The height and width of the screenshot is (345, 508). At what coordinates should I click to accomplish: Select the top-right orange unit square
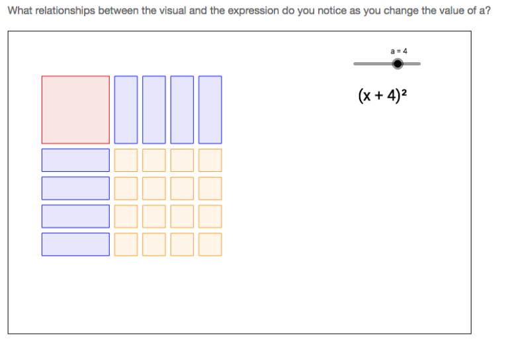pyautogui.click(x=210, y=160)
